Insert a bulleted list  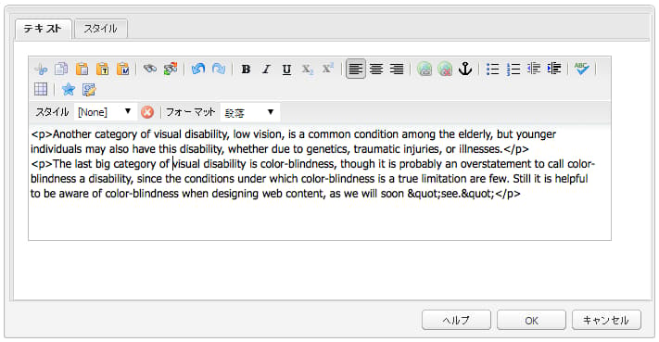tap(492, 69)
